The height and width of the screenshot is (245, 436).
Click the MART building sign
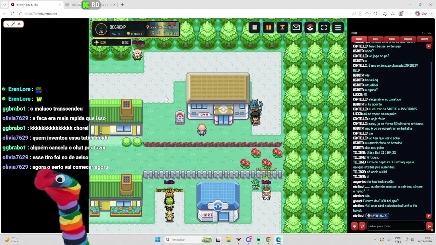(x=207, y=215)
